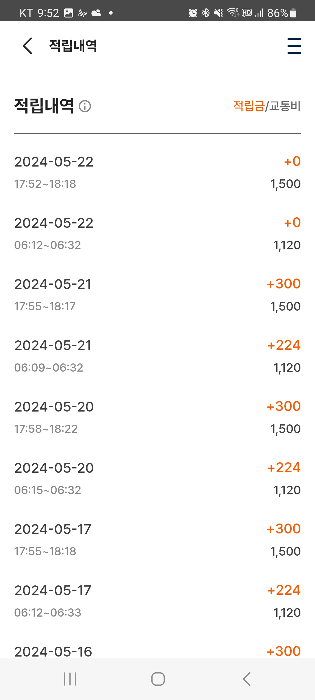Open 2024-05-17 06:12~06:33 entry
Screen dimensions: 315x700
click(x=157, y=601)
